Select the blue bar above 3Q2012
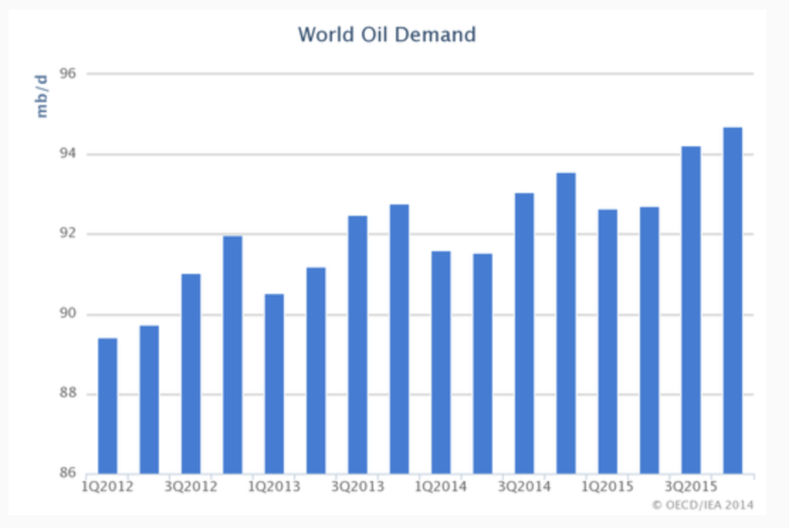789x528 pixels. click(191, 373)
